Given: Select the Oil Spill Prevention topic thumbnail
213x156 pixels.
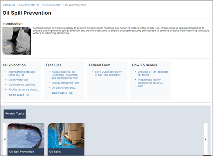Looking at the screenshot, I should tap(26, 139).
